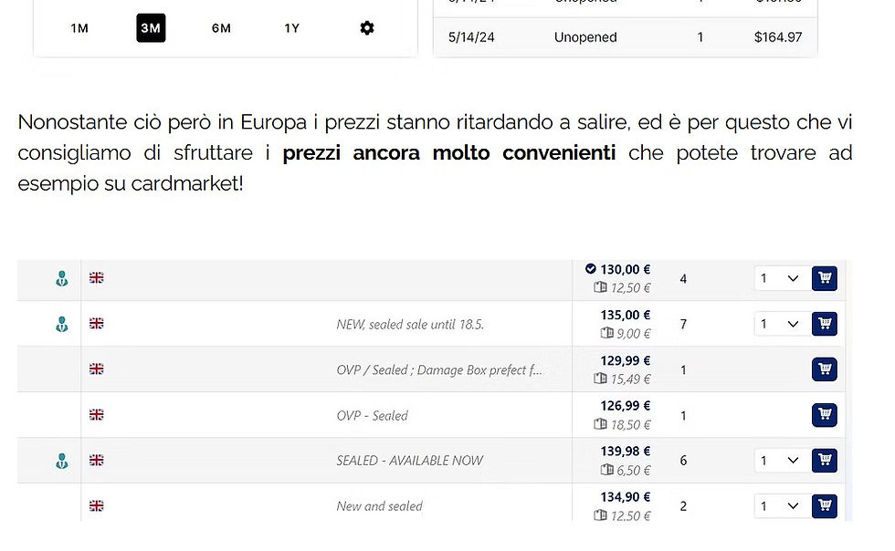The image size is (895, 551).
Task: Select the 1M chart range
Action: pyautogui.click(x=79, y=28)
